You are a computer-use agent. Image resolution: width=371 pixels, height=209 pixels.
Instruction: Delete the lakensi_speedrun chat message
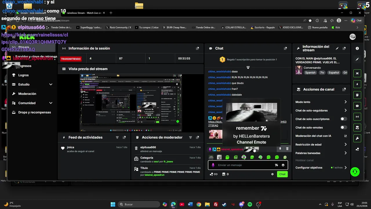tap(287, 149)
